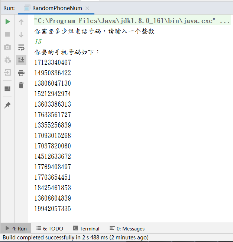Click the attach debugger bug icon
Screen dimensions: 233x242
[x=7, y=60]
